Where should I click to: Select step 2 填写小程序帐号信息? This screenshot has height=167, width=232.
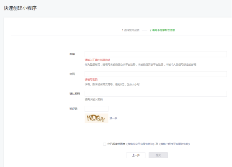point(162,30)
